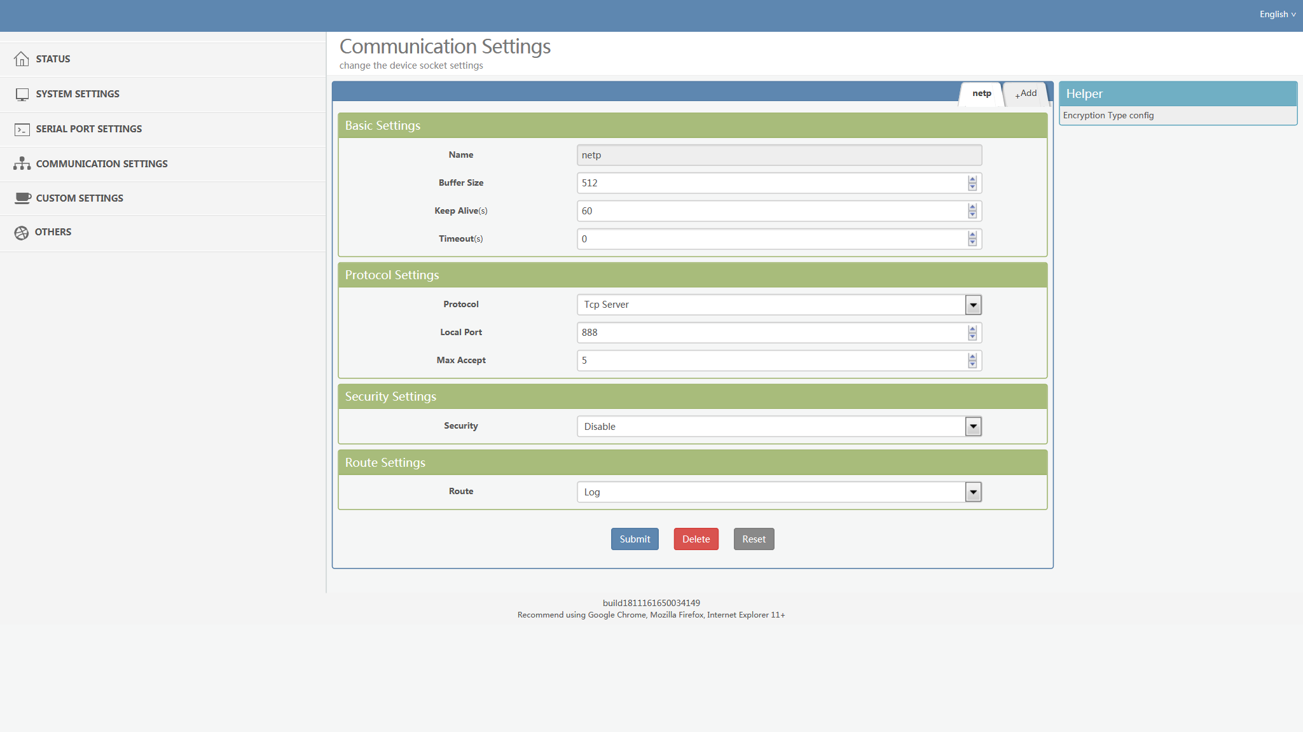Click the Communication Settings network icon
This screenshot has width=1303, height=732.
(x=22, y=163)
